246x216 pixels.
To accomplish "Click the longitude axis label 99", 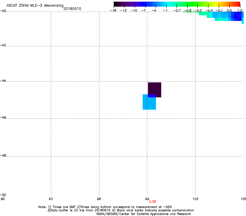I will pyautogui.click(x=147, y=199).
